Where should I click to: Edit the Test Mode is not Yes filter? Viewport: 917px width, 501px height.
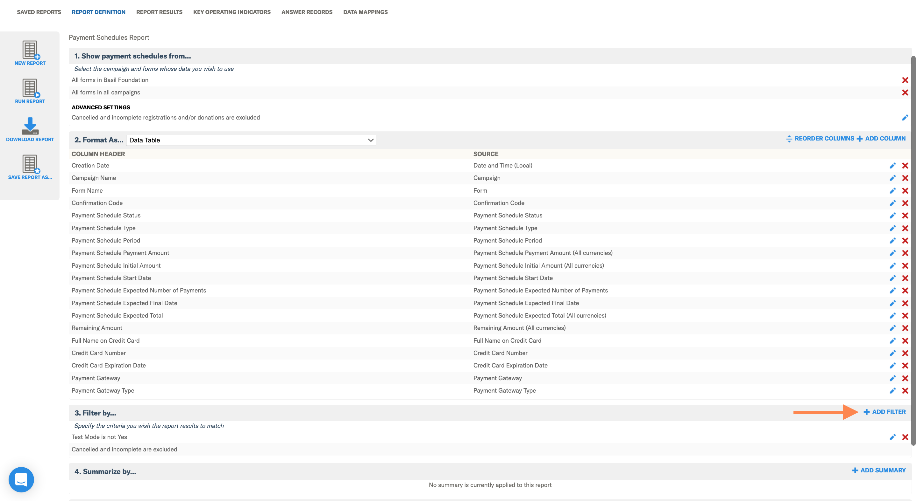pyautogui.click(x=892, y=437)
